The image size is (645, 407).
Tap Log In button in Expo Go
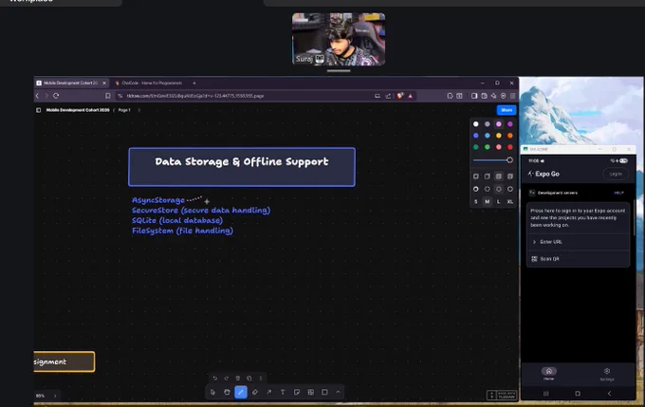(x=616, y=174)
